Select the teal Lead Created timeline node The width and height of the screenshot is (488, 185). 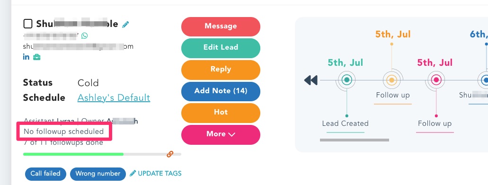click(x=346, y=80)
